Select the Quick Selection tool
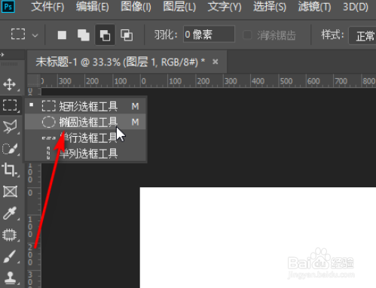376x288 pixels. (10, 149)
